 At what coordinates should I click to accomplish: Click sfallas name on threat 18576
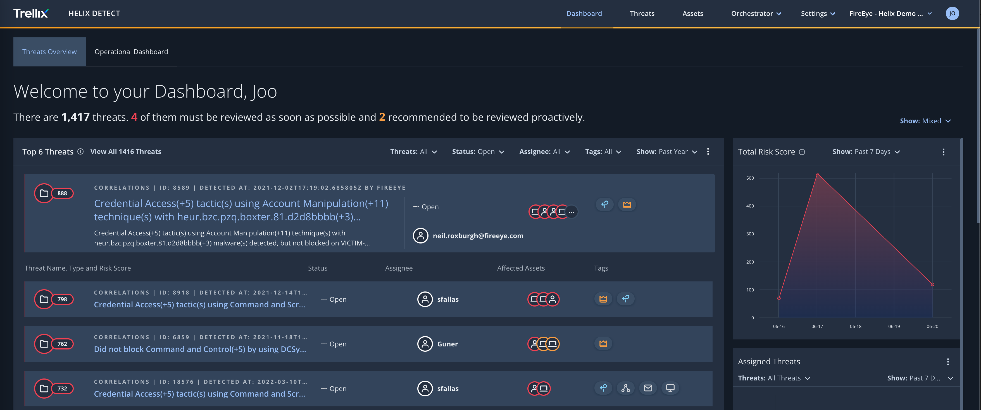point(448,388)
